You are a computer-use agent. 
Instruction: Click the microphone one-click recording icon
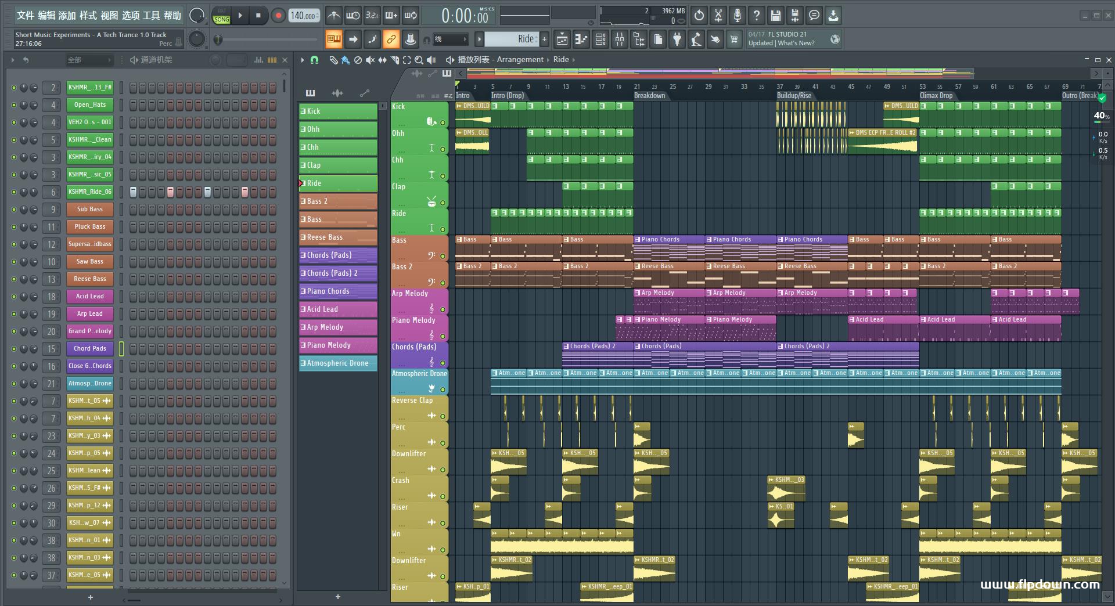738,16
